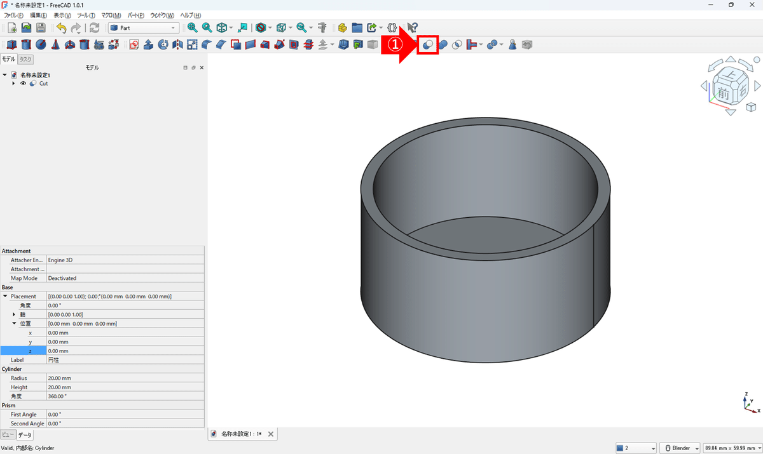
Task: Create a cylinder primitive
Action: pos(26,44)
